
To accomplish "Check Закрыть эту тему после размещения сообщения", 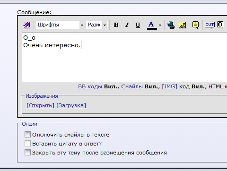I will pos(27,153).
